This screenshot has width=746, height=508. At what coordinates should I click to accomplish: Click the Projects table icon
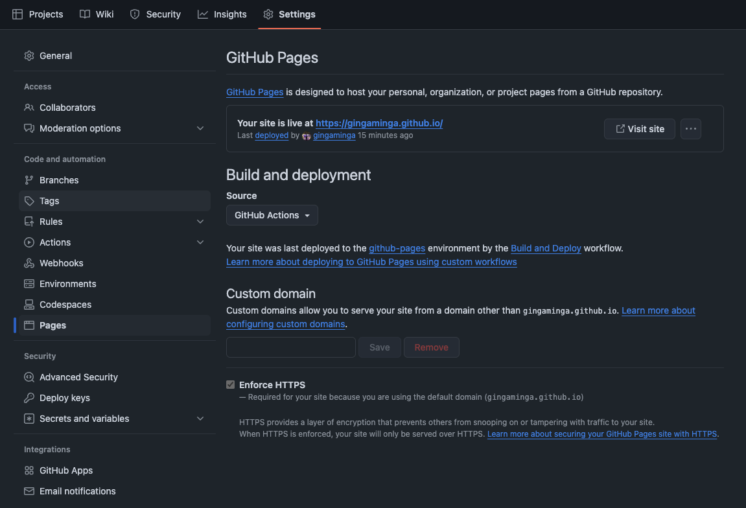[17, 14]
